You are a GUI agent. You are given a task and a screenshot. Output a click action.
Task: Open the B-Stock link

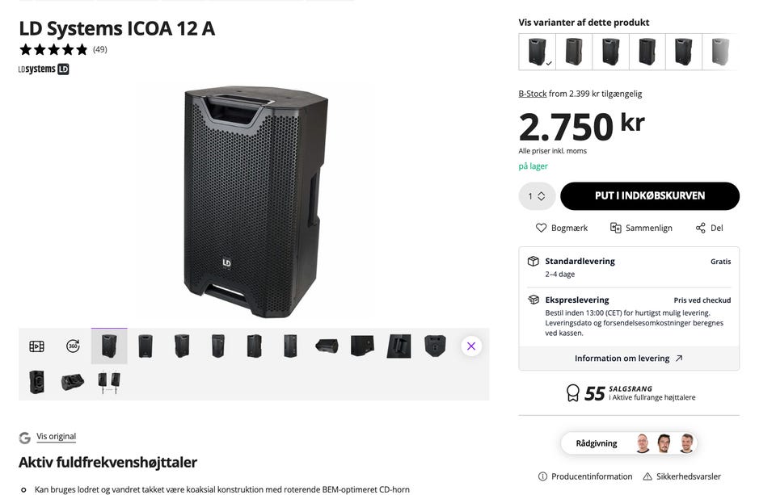tap(533, 94)
